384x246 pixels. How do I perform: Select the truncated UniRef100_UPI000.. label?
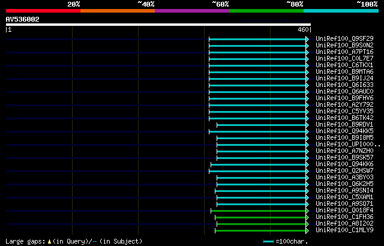(x=348, y=145)
